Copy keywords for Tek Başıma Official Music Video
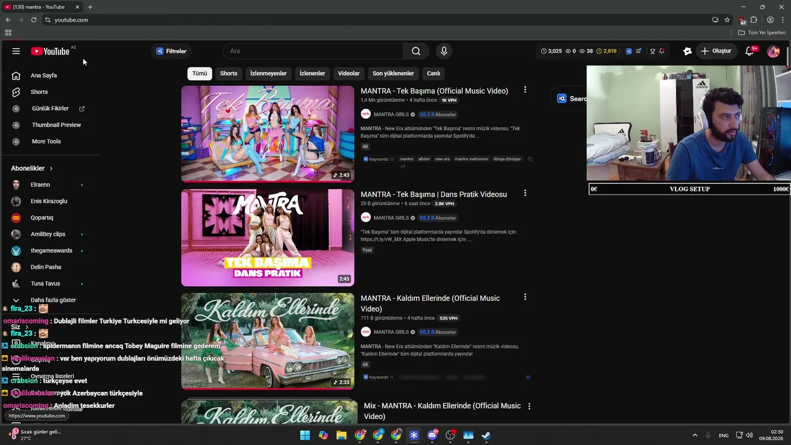Image resolution: width=791 pixels, height=445 pixels. pos(530,159)
